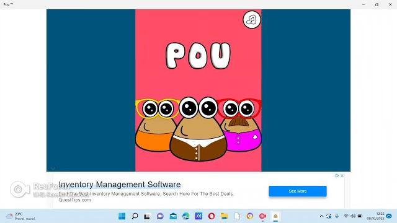
Task: Open Microsoft Edge from the taskbar
Action: (186, 216)
